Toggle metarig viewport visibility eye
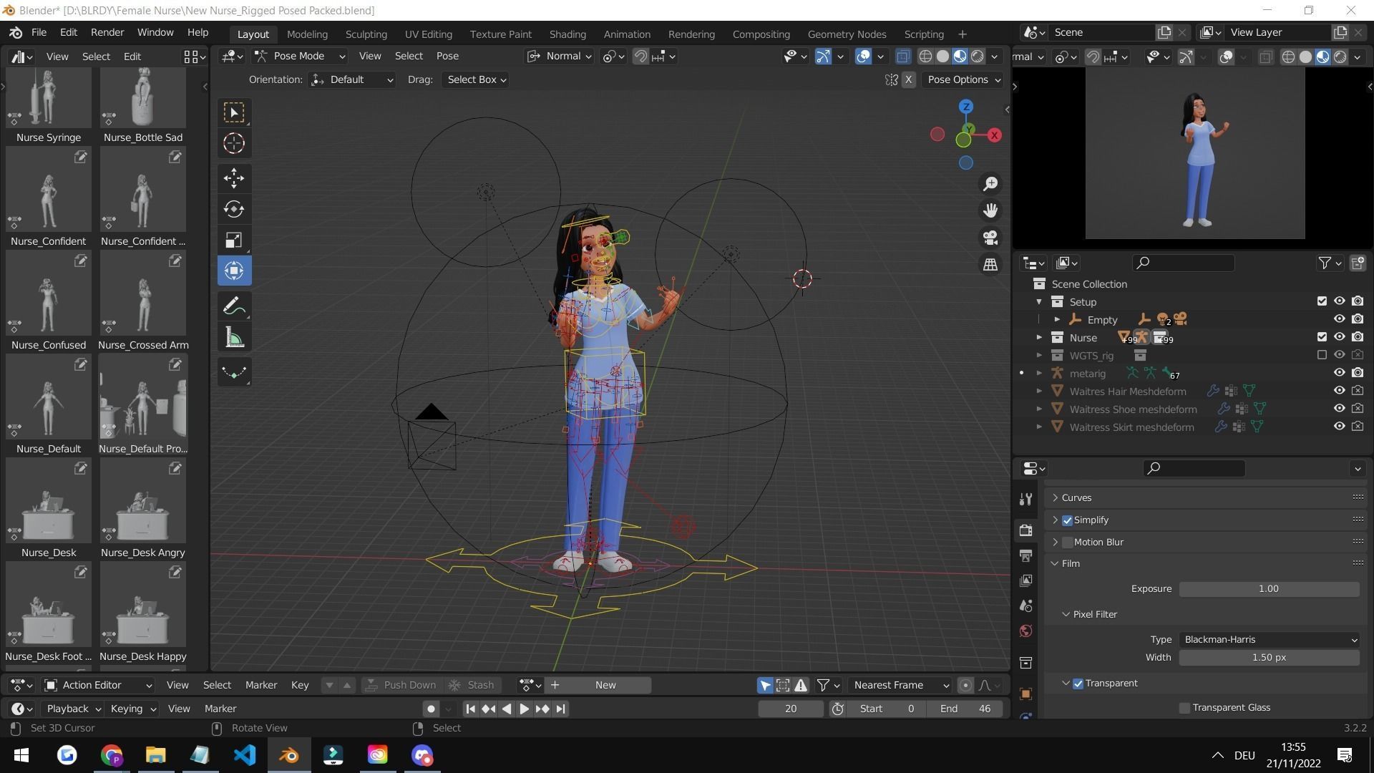This screenshot has height=773, width=1374. [1339, 373]
